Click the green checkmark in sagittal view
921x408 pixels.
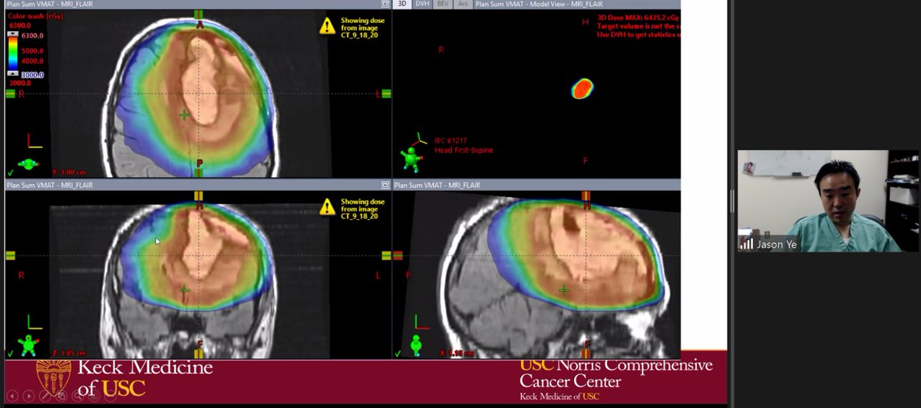397,354
